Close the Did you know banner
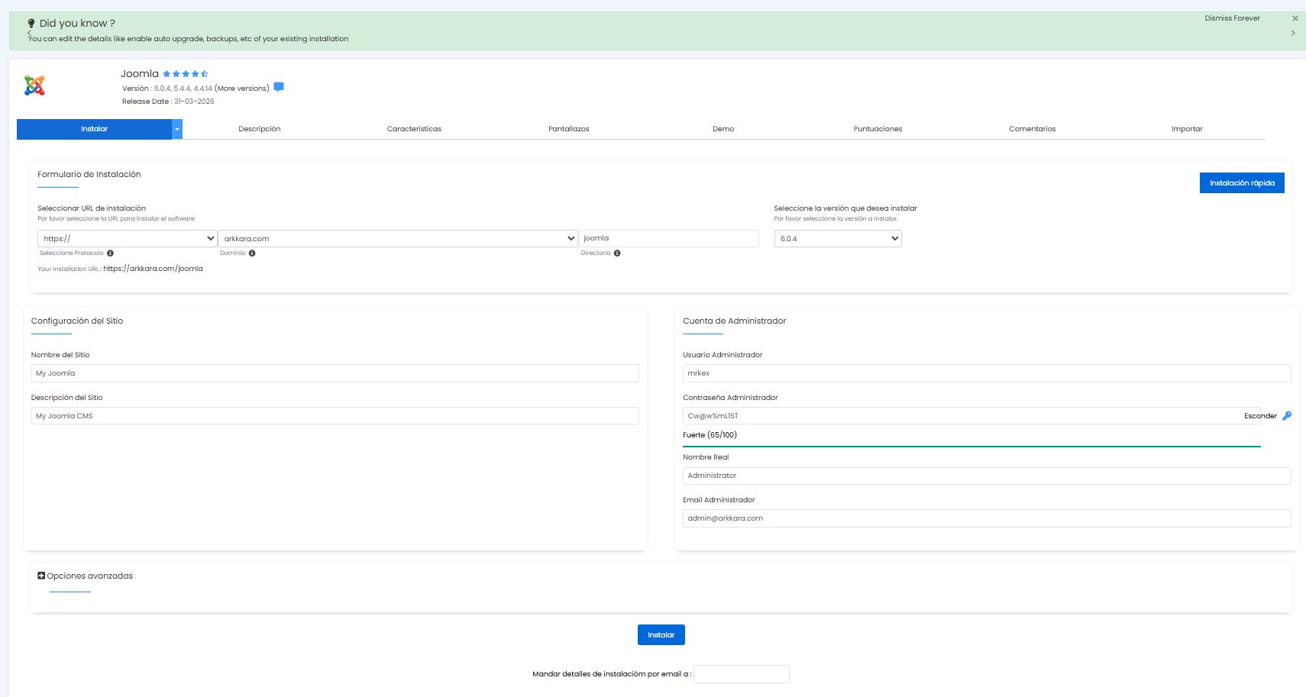 1295,18
